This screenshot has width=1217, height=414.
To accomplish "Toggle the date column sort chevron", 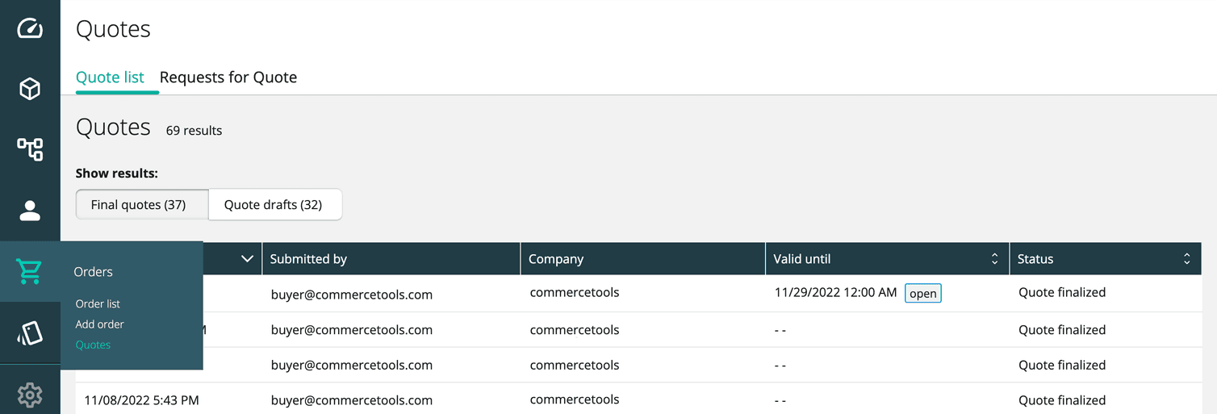I will point(247,259).
